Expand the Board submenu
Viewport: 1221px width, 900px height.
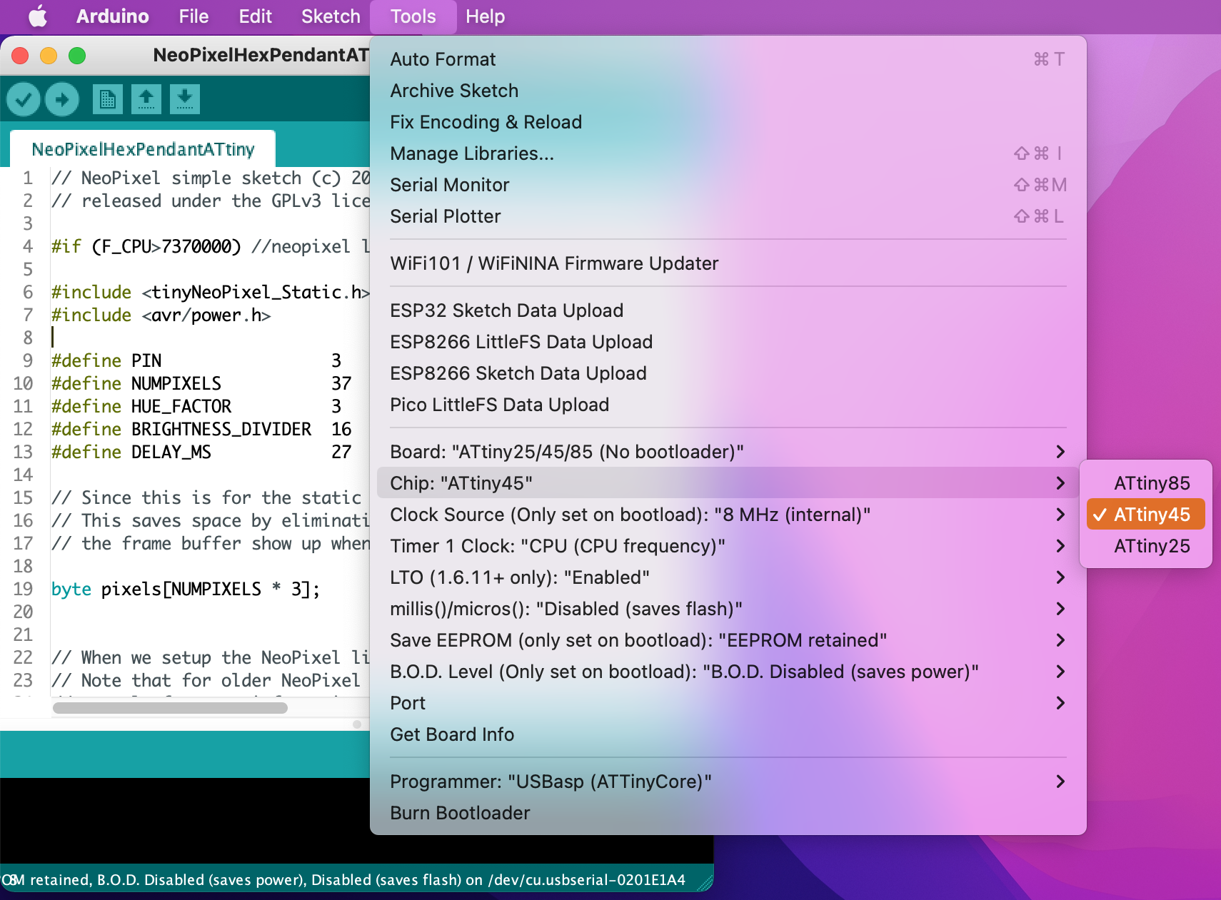(728, 452)
